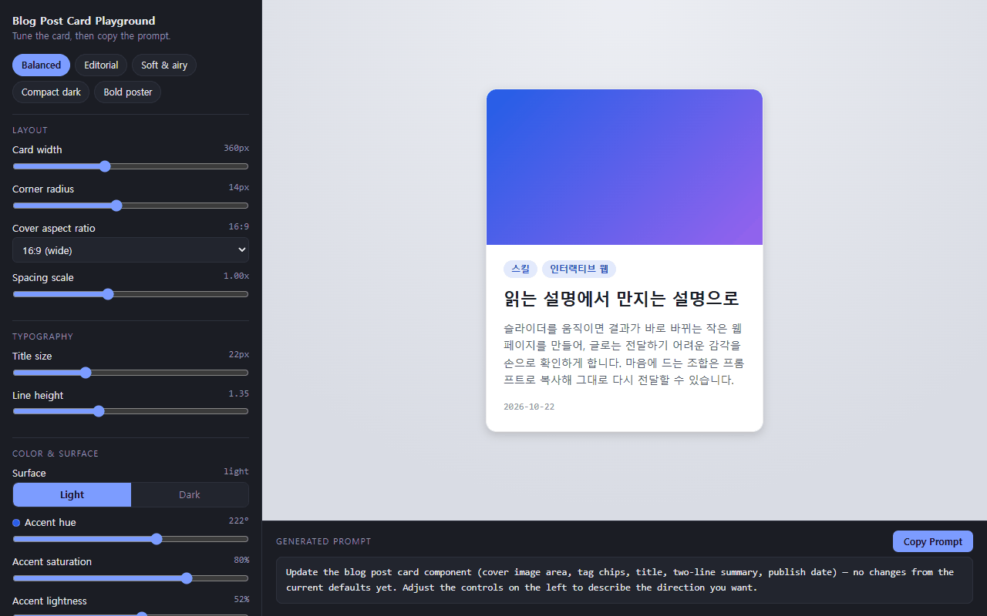Click the COLOR & SURFACE section label
987x616 pixels.
click(x=56, y=454)
